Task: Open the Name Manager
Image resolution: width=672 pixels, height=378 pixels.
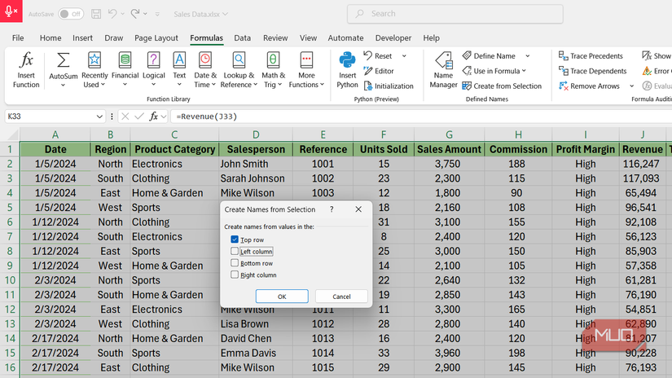Action: click(x=444, y=70)
